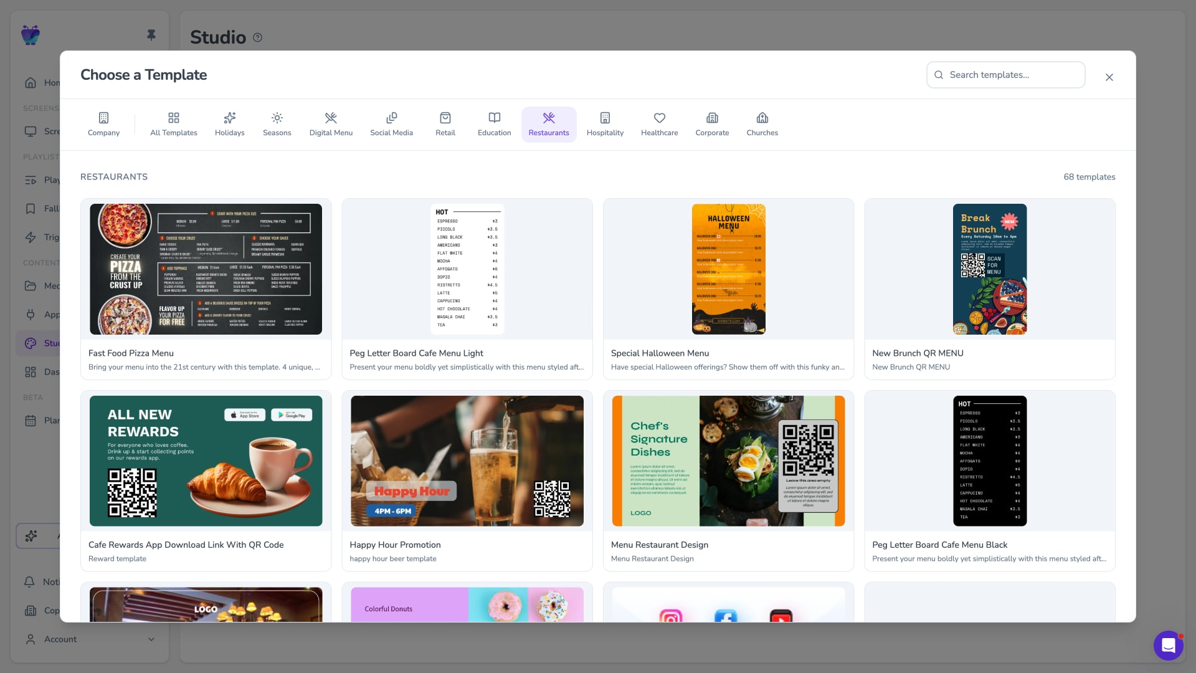The image size is (1196, 673).
Task: Expand the Account menu chevron
Action: coord(151,639)
